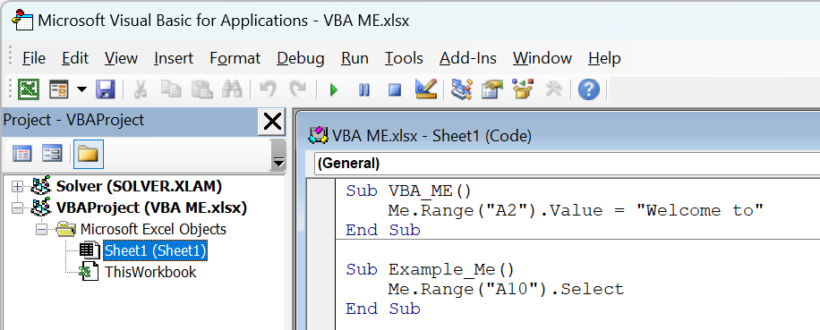
Task: Open the Tools menu
Action: pyautogui.click(x=404, y=58)
